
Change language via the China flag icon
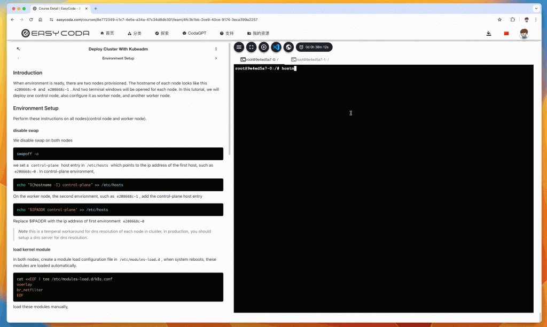[506, 33]
